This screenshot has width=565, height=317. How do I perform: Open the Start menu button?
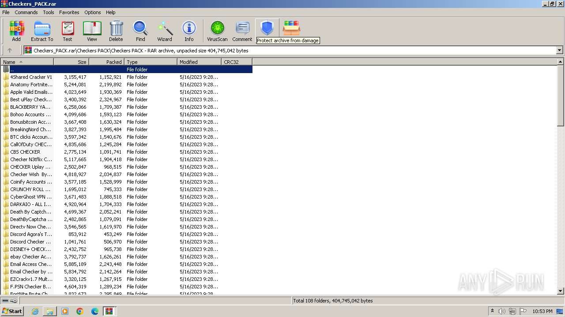click(x=12, y=311)
